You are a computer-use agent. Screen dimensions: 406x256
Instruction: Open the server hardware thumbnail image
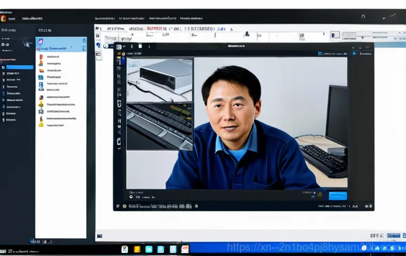click(159, 79)
